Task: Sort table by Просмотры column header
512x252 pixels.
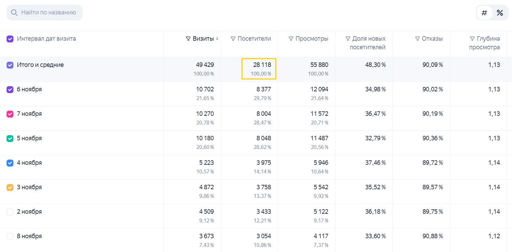Action: tap(312, 39)
